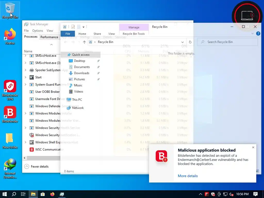The height and width of the screenshot is (198, 264).
Task: Open More details in Bitdefender notification
Action: click(x=188, y=176)
